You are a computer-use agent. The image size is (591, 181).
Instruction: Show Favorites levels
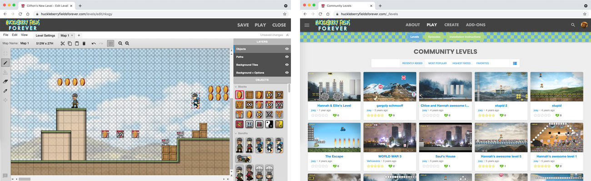tap(482, 63)
